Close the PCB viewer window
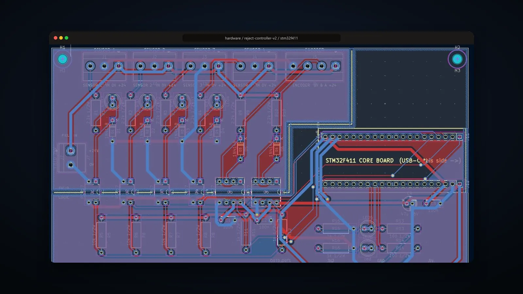 [x=56, y=38]
